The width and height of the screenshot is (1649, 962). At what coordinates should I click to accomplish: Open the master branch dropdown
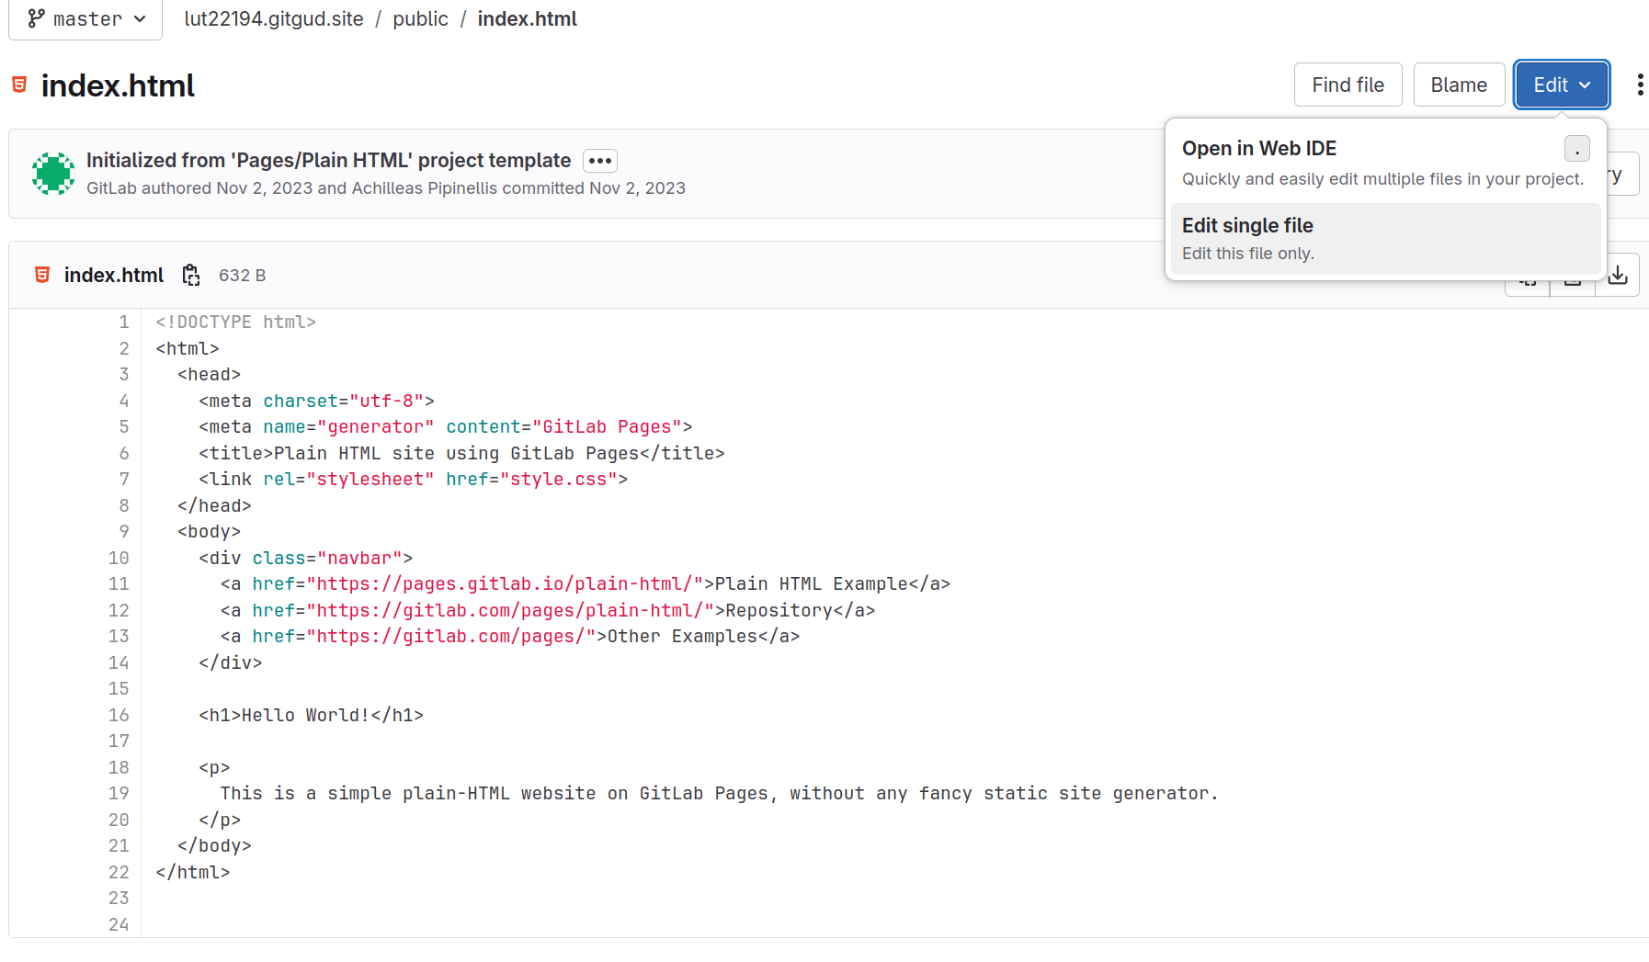86,18
